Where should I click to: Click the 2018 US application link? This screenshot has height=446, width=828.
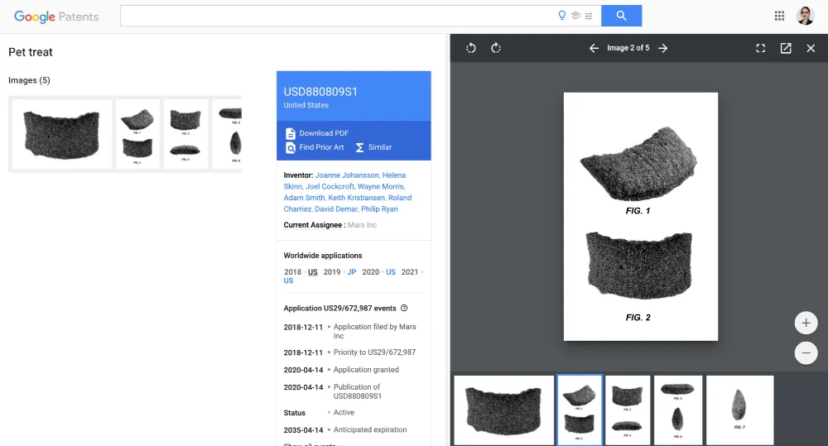[x=313, y=272]
